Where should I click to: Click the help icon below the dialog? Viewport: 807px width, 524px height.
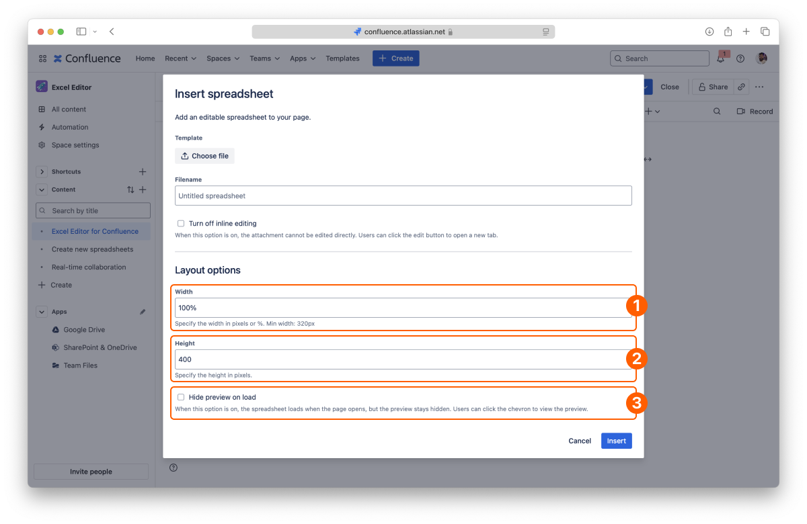[174, 468]
